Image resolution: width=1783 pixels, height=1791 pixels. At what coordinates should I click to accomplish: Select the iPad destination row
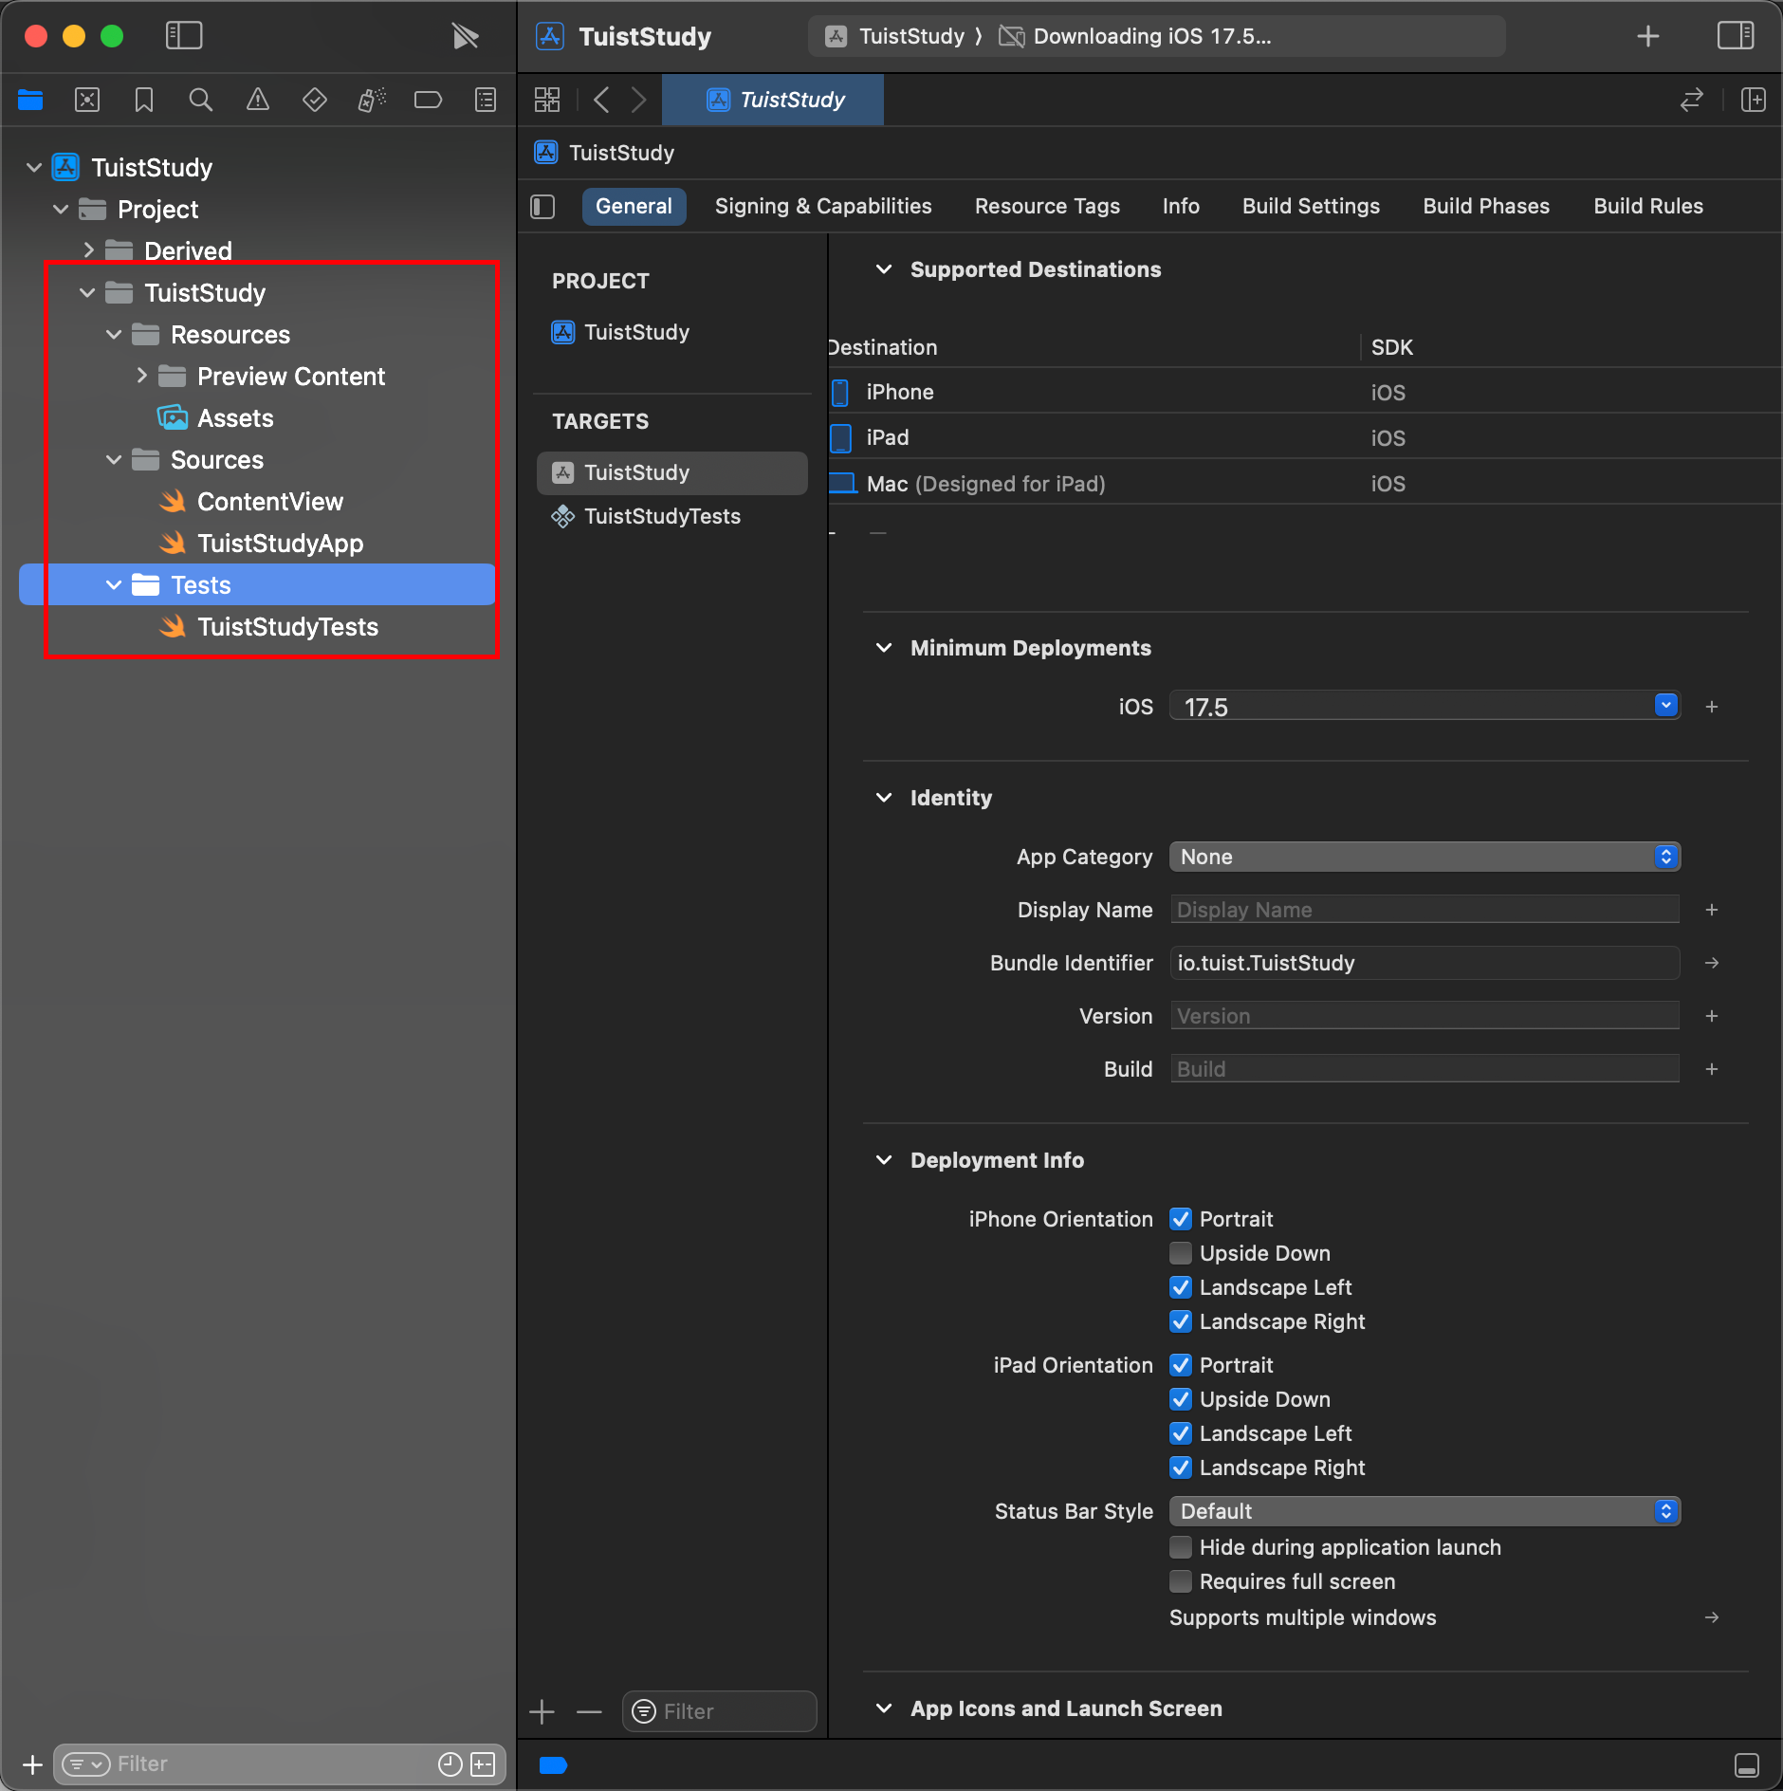(1304, 437)
